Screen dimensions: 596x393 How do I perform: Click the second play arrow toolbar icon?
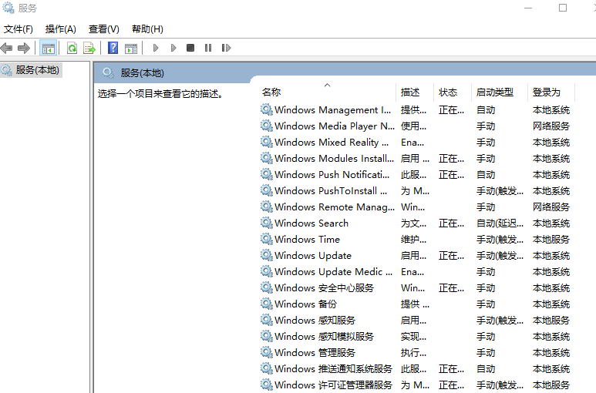173,48
